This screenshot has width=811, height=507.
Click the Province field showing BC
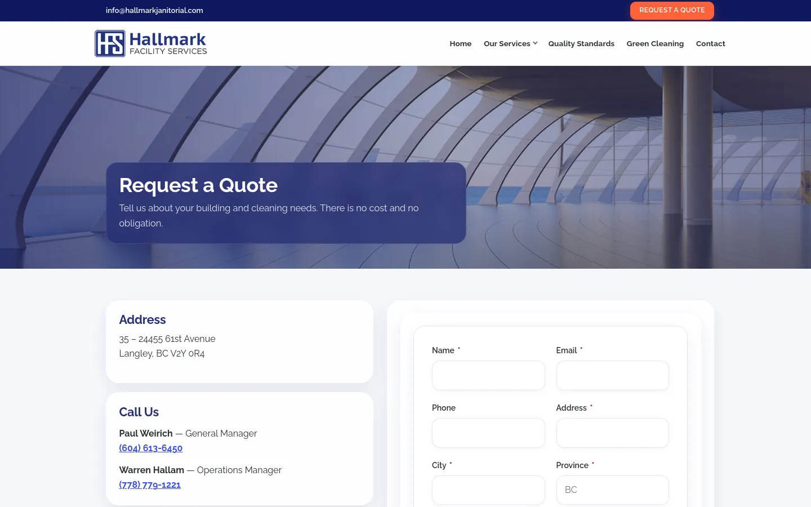[613, 490]
